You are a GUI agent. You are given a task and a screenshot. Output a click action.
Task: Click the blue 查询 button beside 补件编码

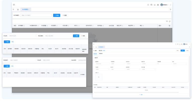57,15
